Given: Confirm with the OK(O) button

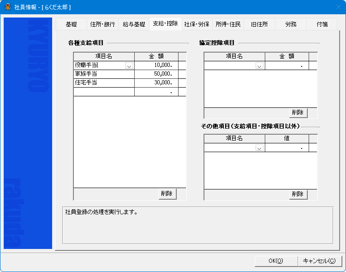Looking at the screenshot, I should (275, 261).
